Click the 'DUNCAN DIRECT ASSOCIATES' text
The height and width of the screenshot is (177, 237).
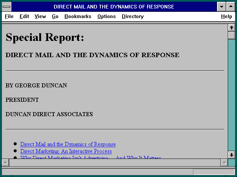tap(49, 114)
